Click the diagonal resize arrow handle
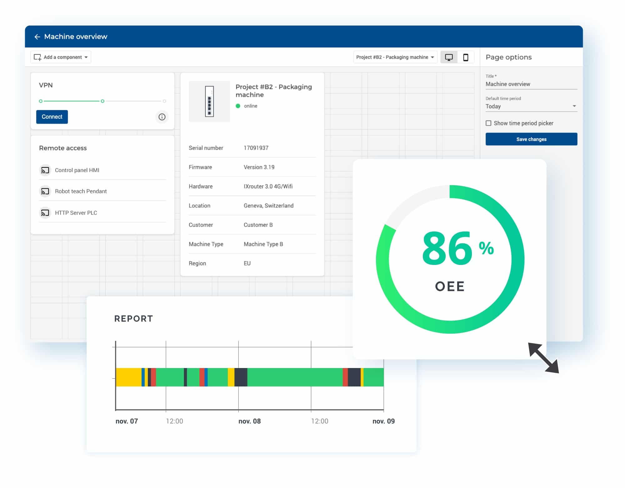The height and width of the screenshot is (488, 625). tap(543, 358)
